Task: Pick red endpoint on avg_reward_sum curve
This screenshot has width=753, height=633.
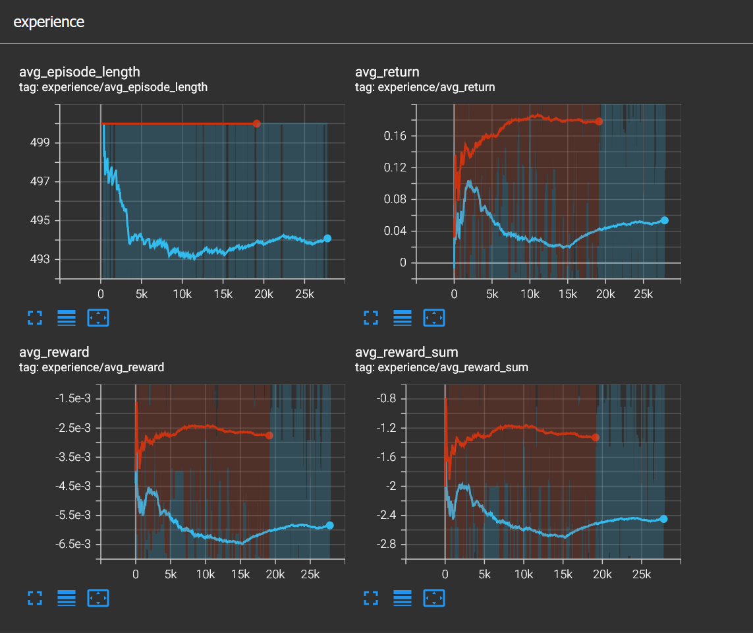Action: [x=596, y=437]
